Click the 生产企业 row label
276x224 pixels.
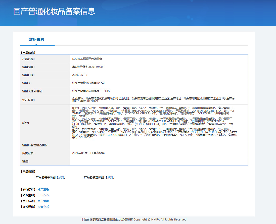point(28,100)
